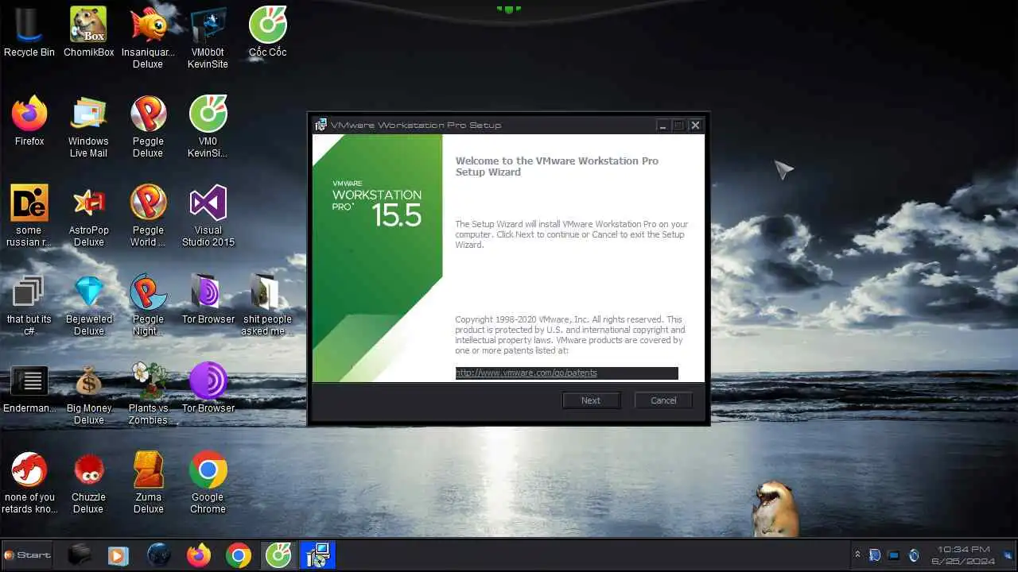Click the Workstation Pro 15.5 banner image
The width and height of the screenshot is (1018, 572).
[x=377, y=257]
